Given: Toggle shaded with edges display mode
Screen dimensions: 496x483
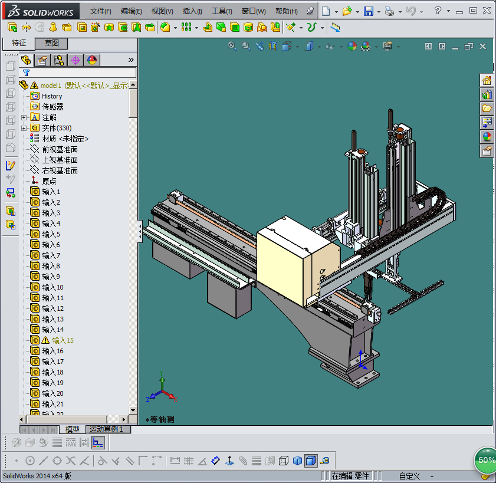Looking at the screenshot, I should [310, 461].
